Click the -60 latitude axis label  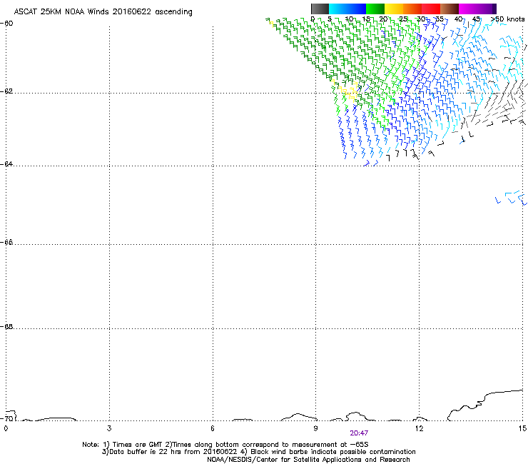6,24
